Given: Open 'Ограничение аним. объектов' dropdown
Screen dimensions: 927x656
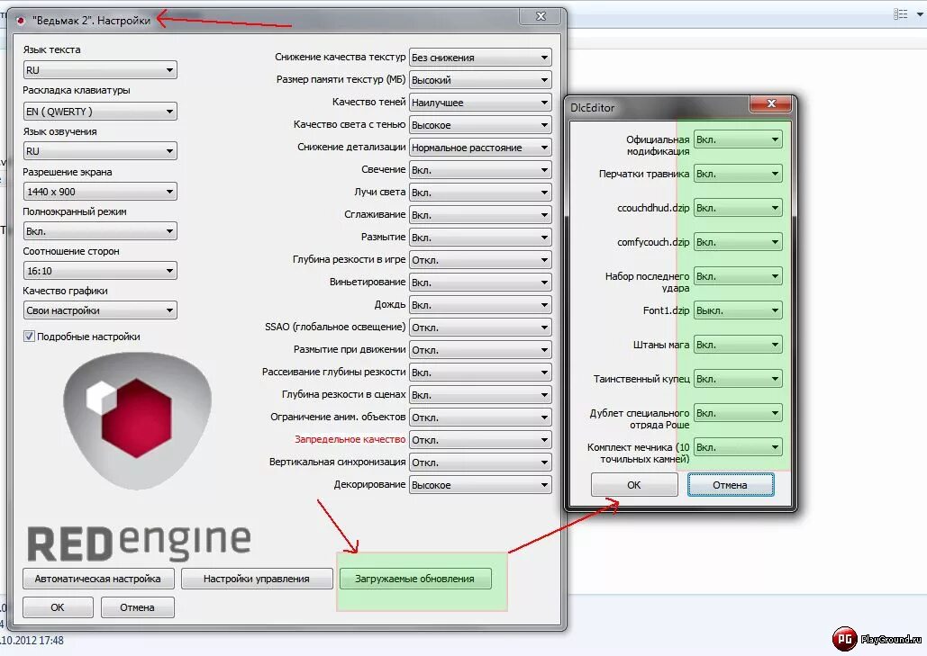Looking at the screenshot, I should (480, 417).
